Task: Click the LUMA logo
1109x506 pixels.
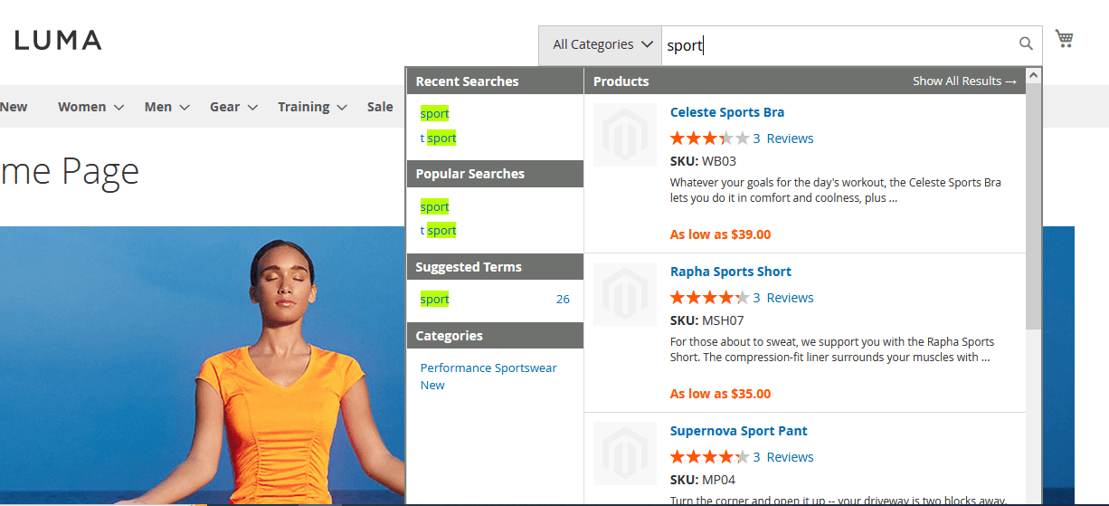Action: (58, 40)
